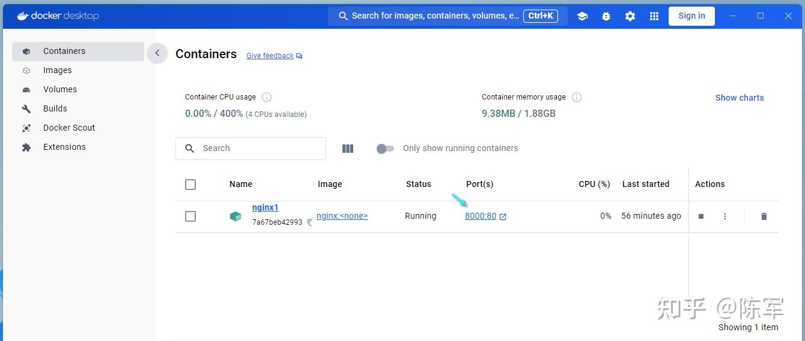This screenshot has width=805, height=341.
Task: Go to Containers in the sidebar
Action: tap(78, 52)
